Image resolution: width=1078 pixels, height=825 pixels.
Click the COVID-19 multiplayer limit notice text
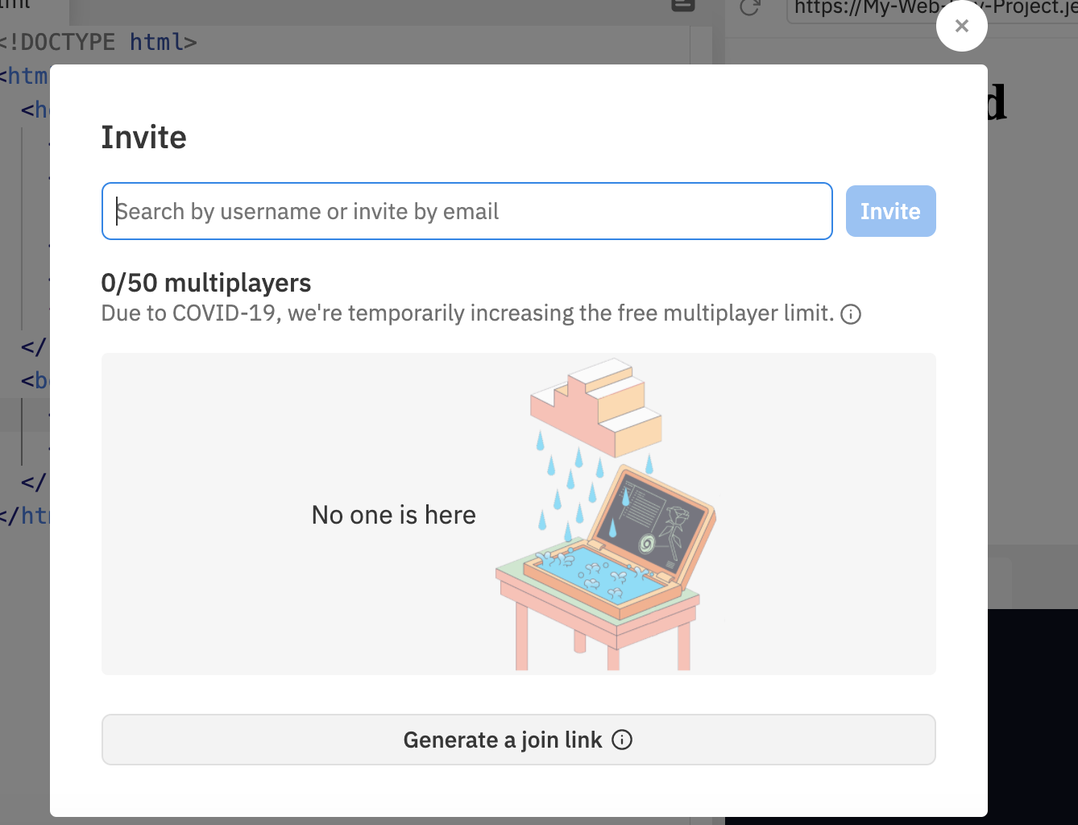pos(467,313)
